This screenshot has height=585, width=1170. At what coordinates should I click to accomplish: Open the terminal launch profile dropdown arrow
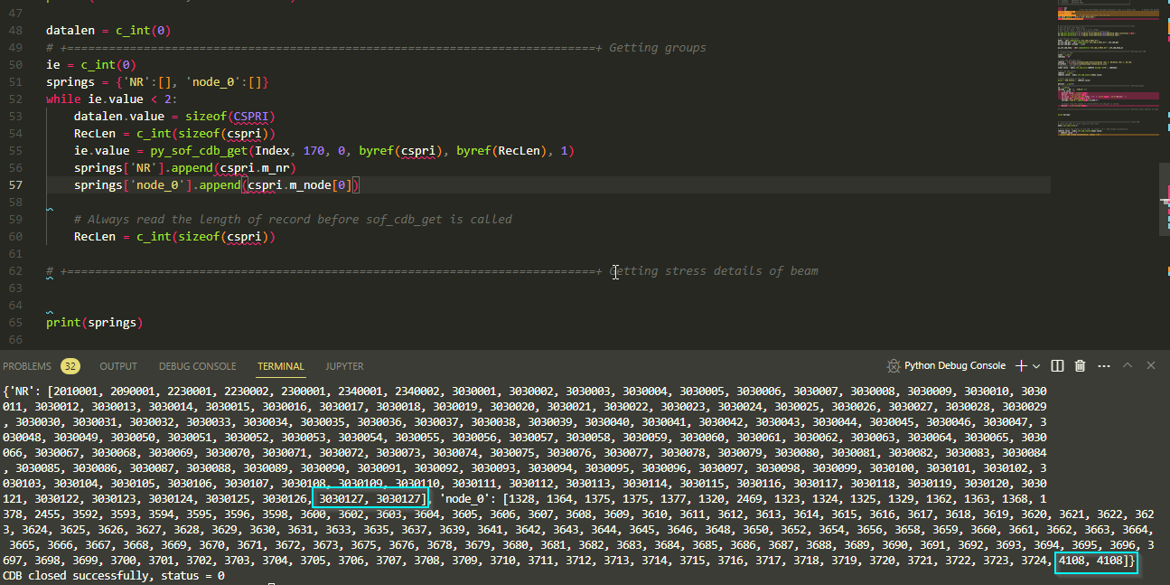click(1035, 365)
